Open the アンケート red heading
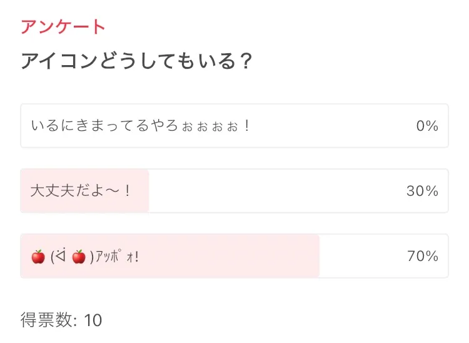This screenshot has width=469, height=343. [63, 26]
